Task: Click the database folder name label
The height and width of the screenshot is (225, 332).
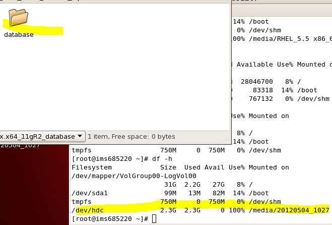Action: coord(19,35)
